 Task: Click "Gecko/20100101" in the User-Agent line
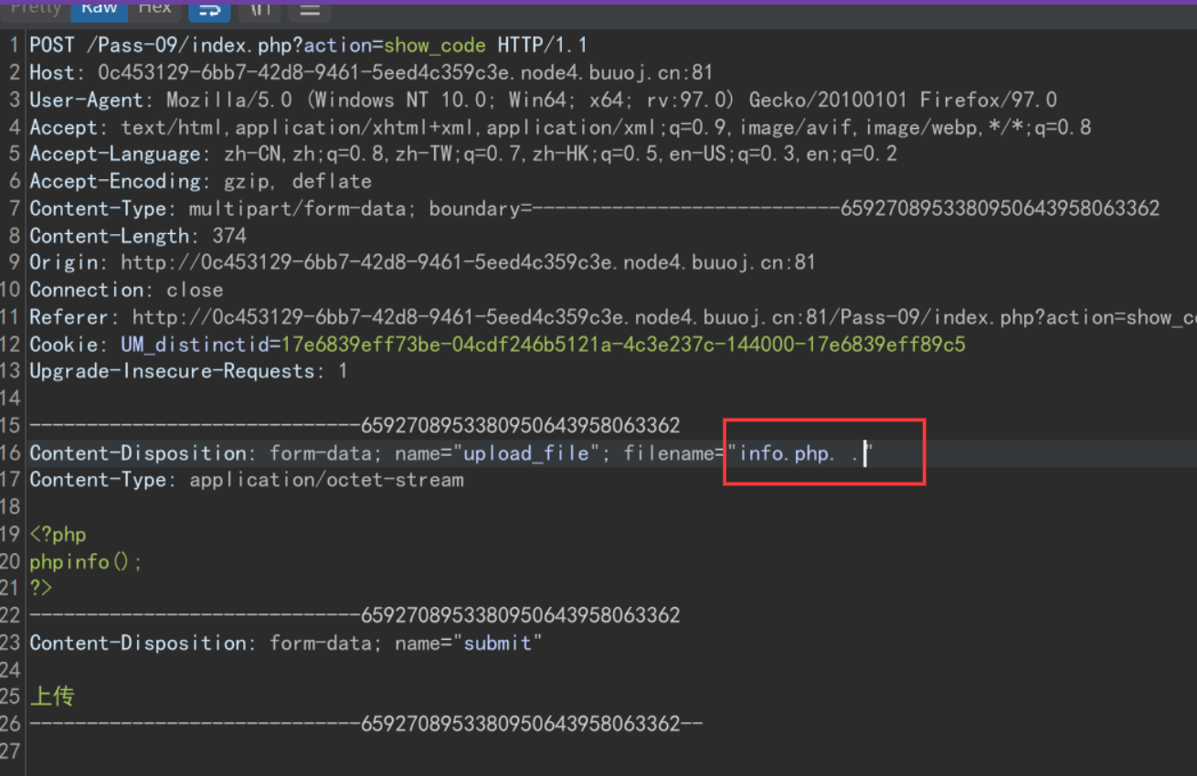tap(829, 101)
